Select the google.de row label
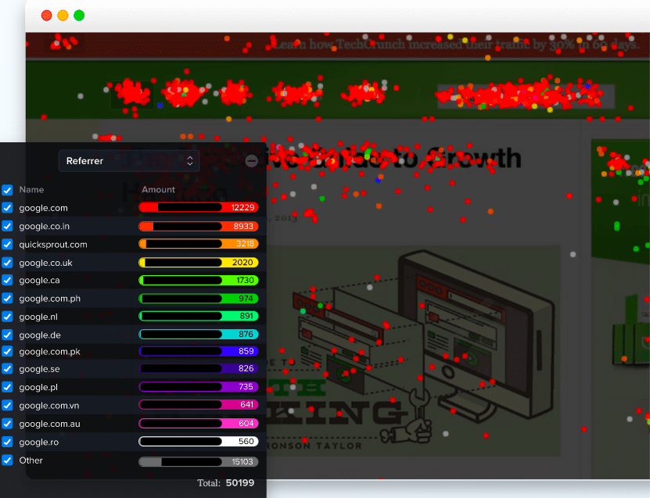This screenshot has height=498, width=650. [39, 335]
